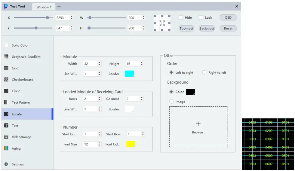Viewport: 295px width, 171px height.
Task: Select Right to left order
Action: (x=204, y=72)
